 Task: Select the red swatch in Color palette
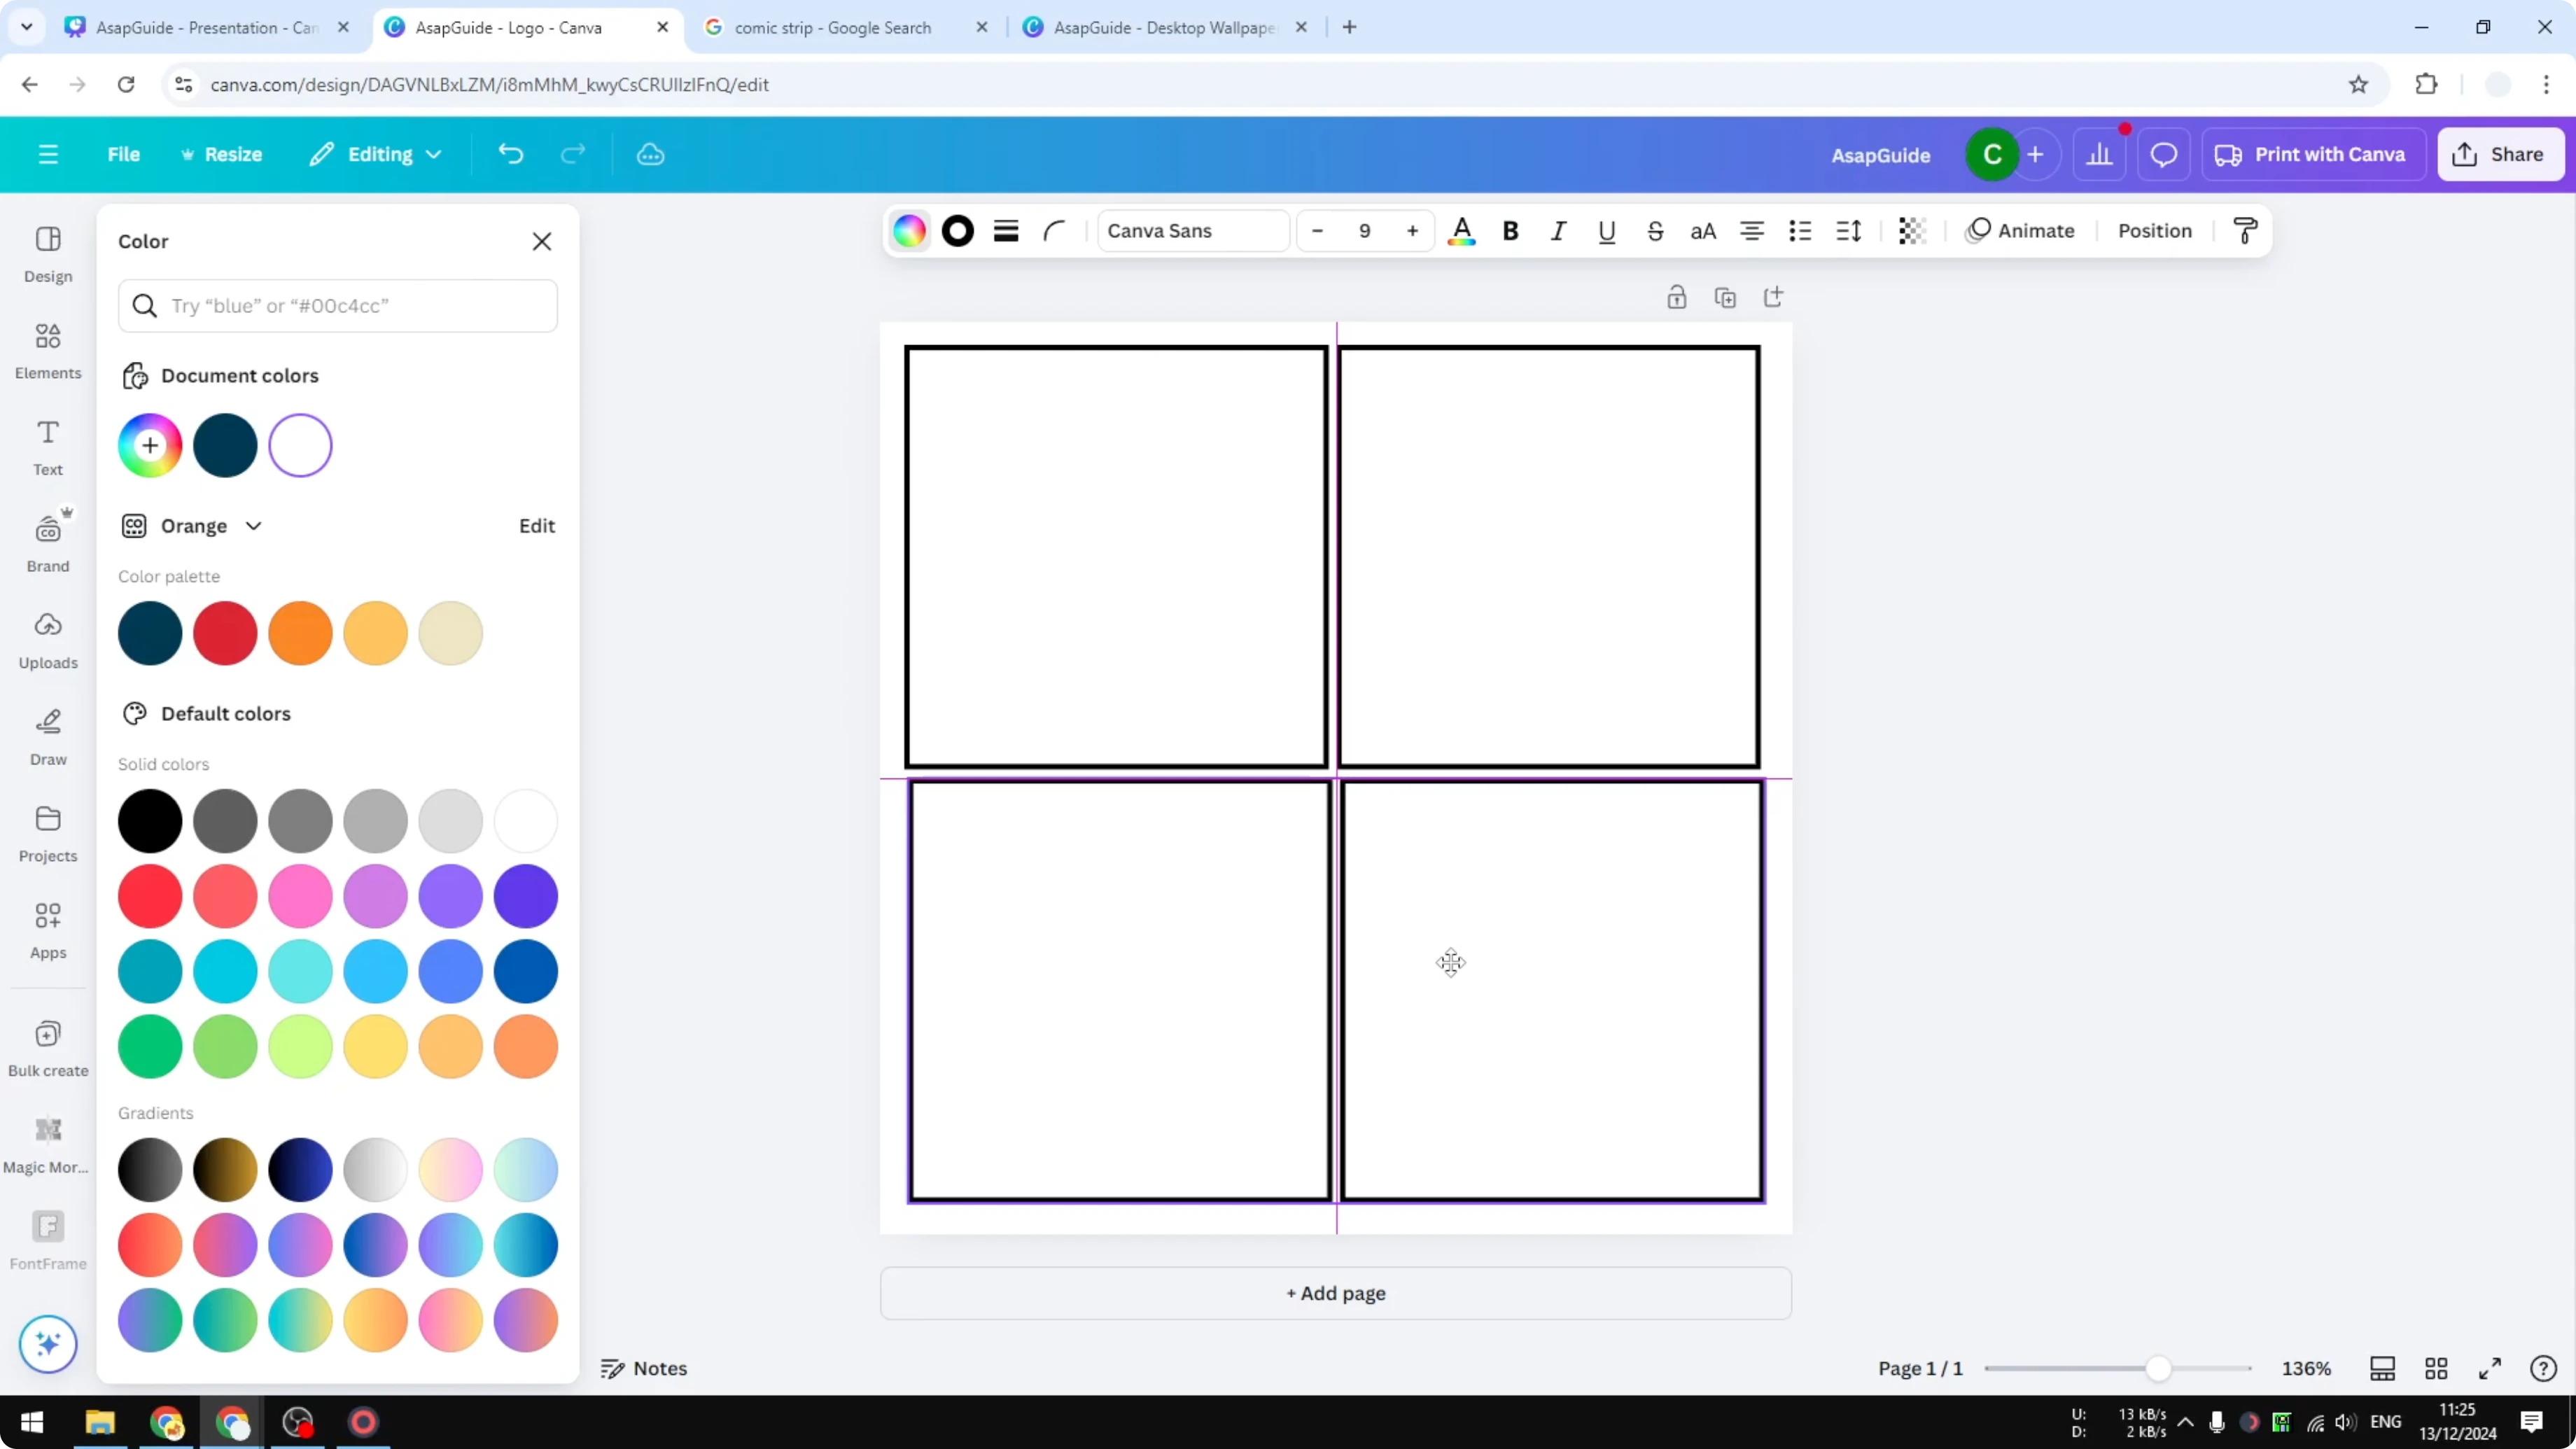click(x=225, y=633)
